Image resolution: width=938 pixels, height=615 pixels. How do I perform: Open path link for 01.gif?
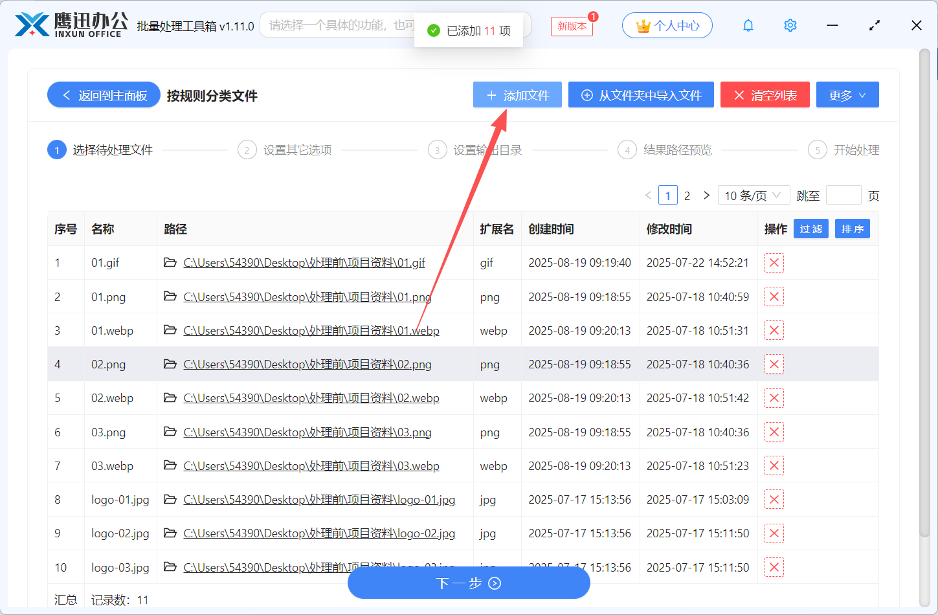click(304, 263)
